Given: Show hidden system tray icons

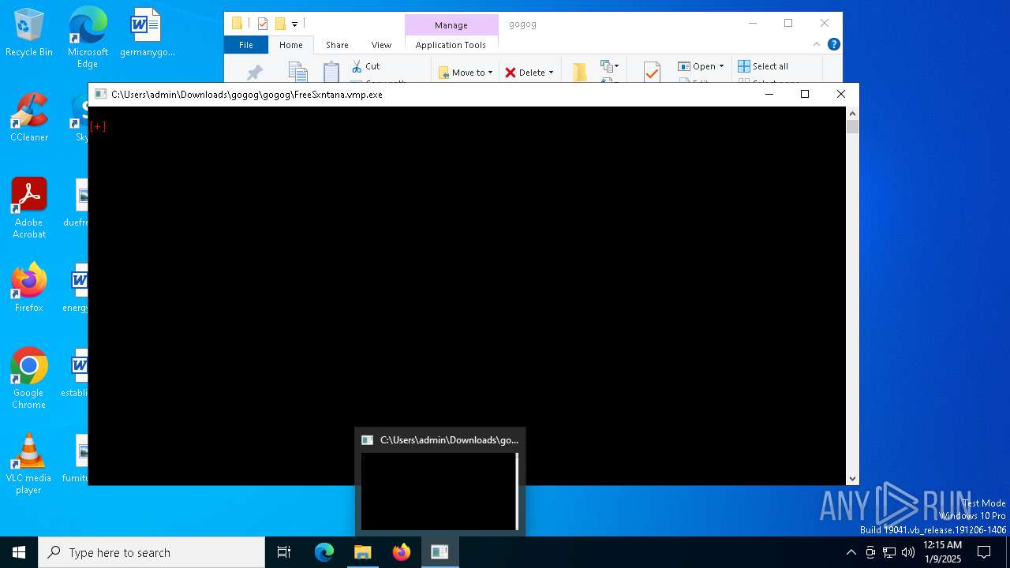Looking at the screenshot, I should [x=851, y=552].
